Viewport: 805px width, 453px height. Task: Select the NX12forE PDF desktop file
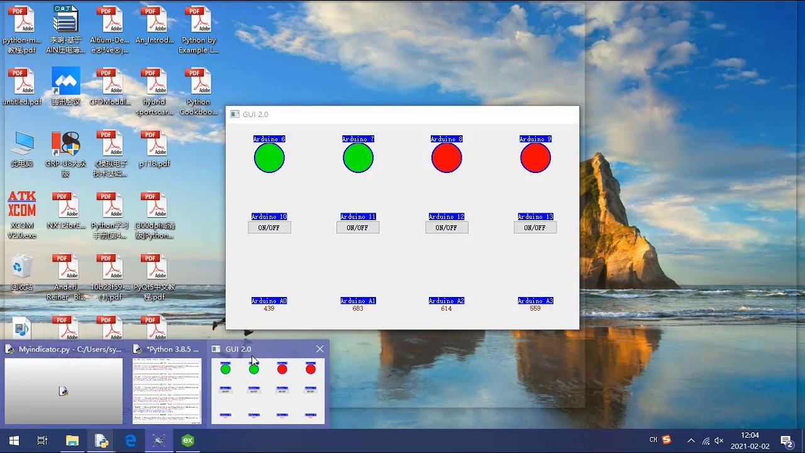[65, 211]
